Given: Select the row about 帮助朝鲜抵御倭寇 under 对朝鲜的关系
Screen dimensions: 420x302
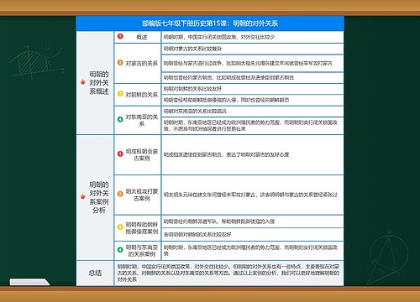Looking at the screenshot, I should tap(253, 100).
